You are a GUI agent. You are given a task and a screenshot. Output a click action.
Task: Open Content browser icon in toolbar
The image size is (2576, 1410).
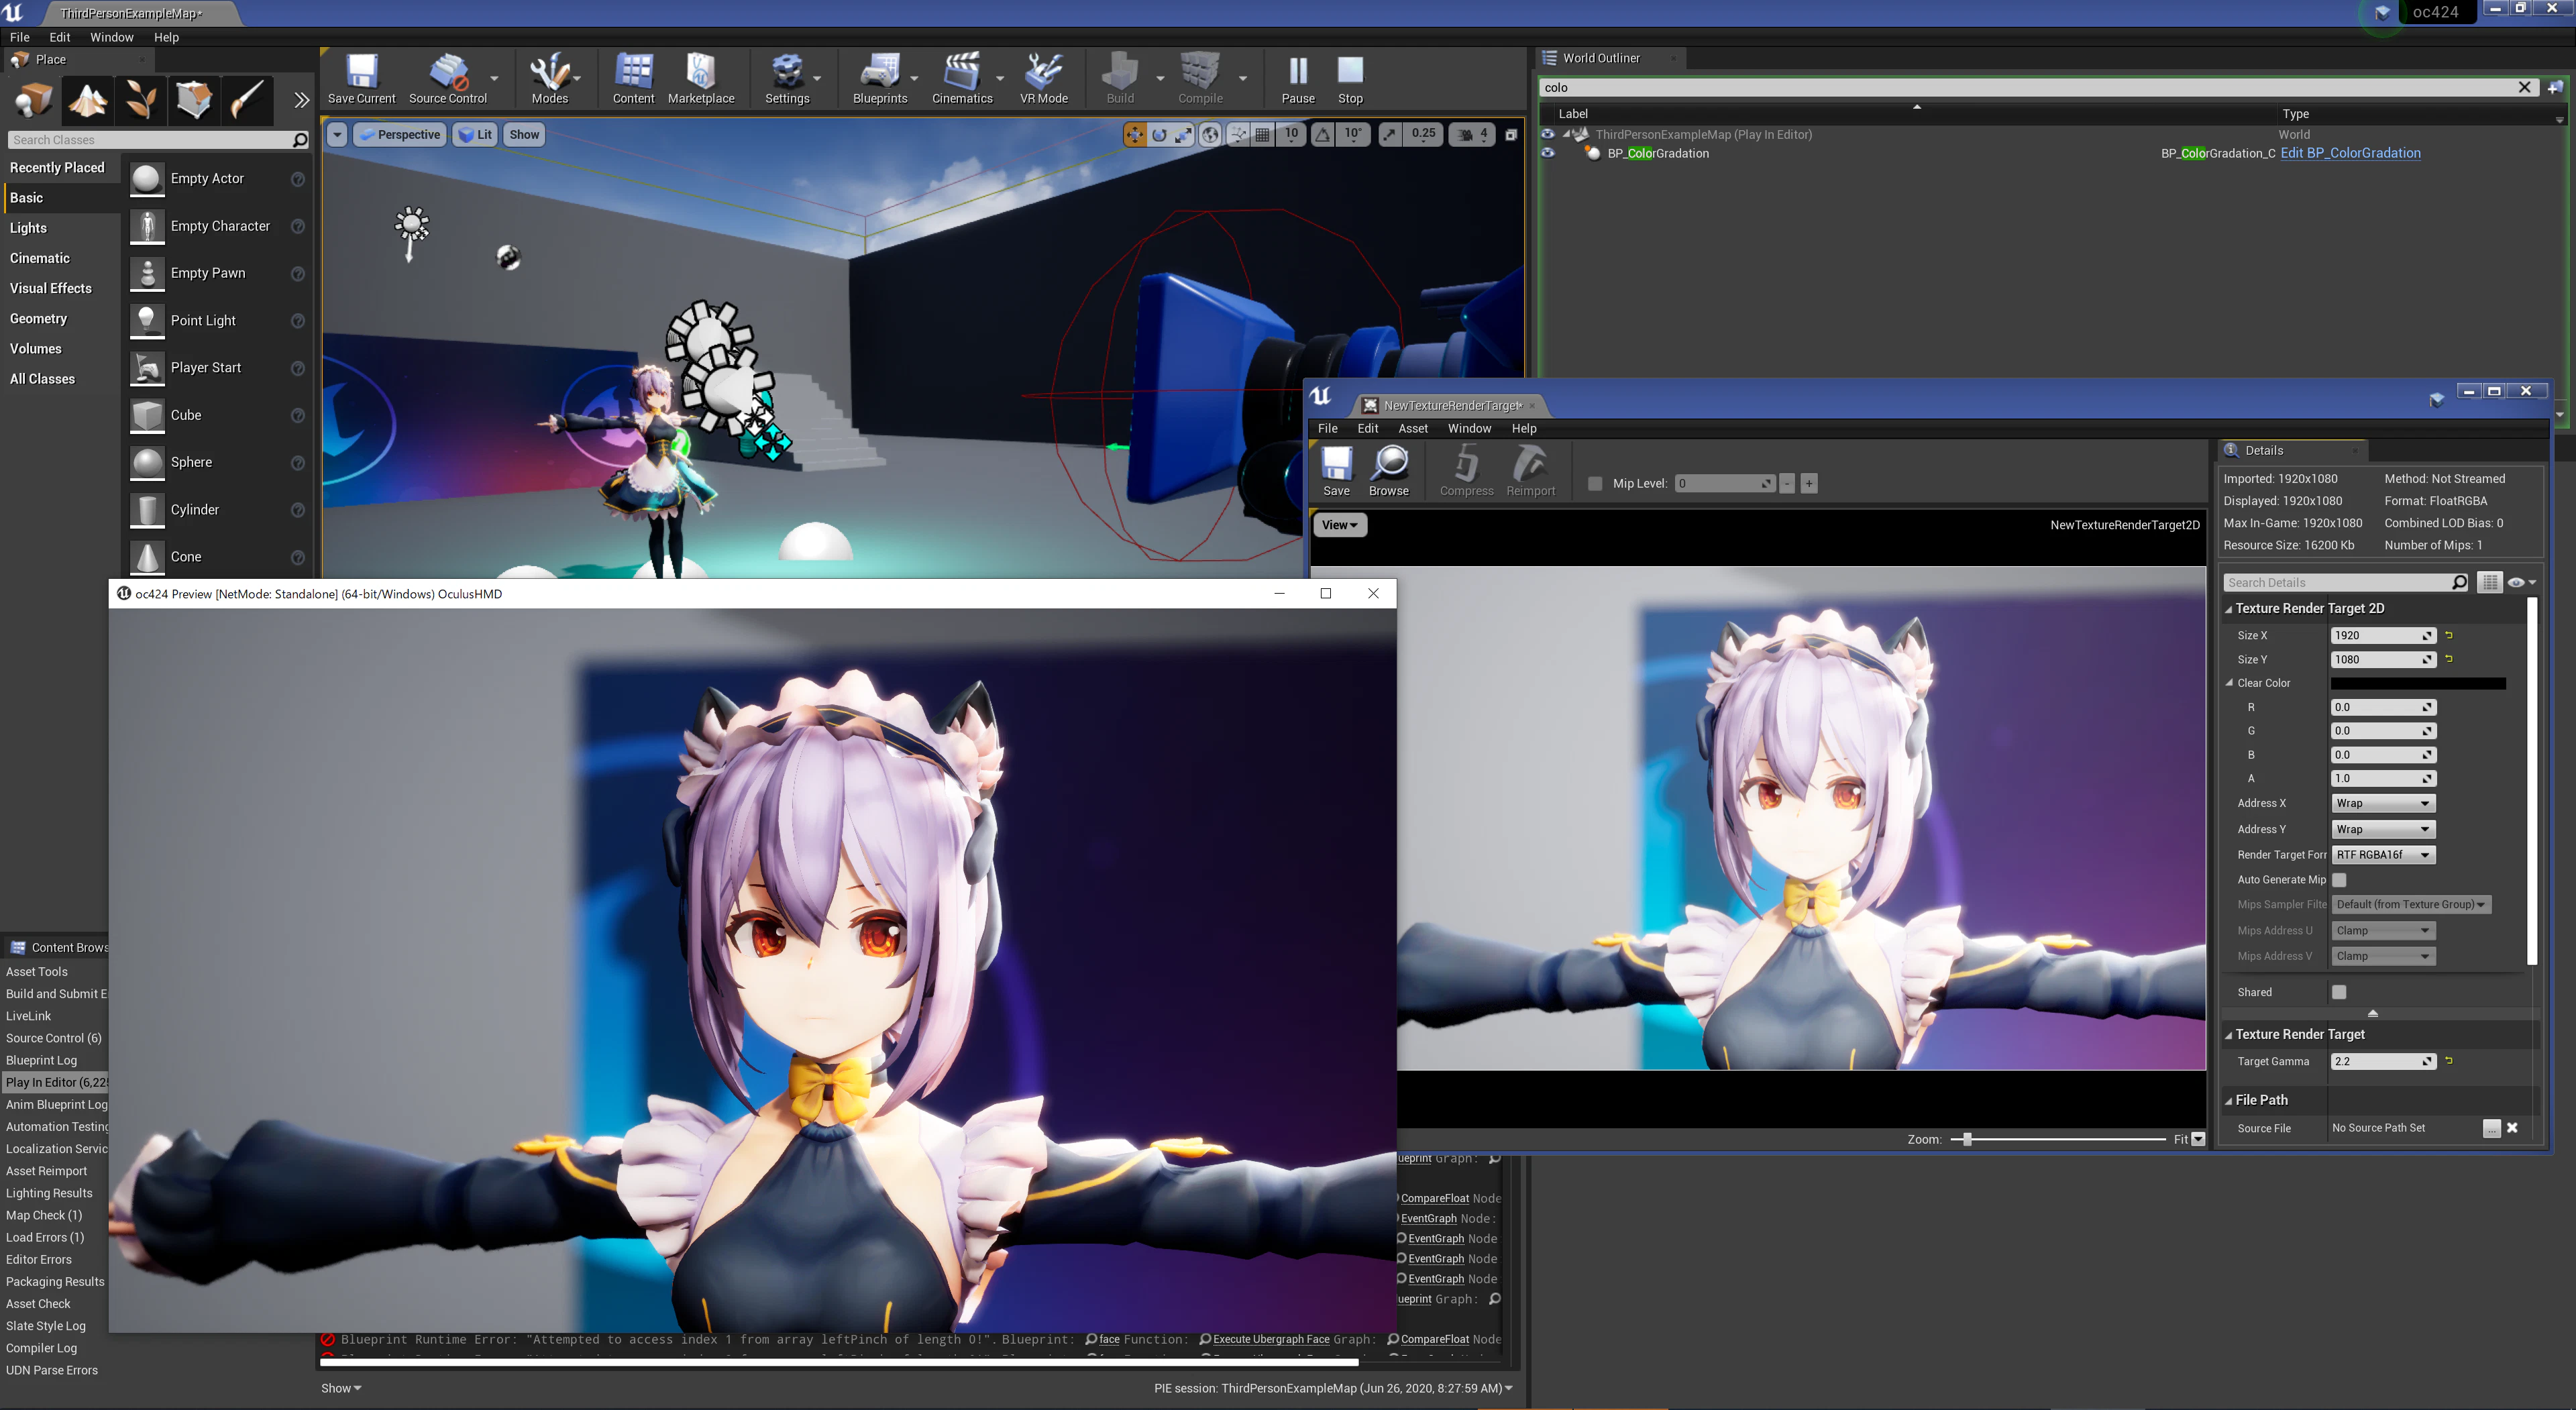click(x=633, y=79)
